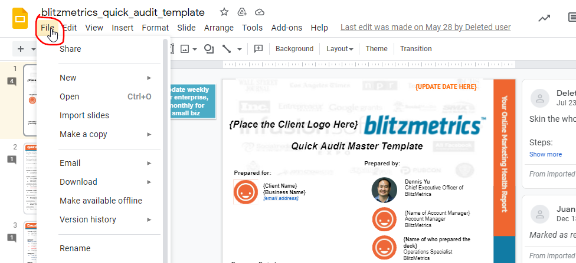Click the Background button
576x263 pixels.
pyautogui.click(x=294, y=49)
